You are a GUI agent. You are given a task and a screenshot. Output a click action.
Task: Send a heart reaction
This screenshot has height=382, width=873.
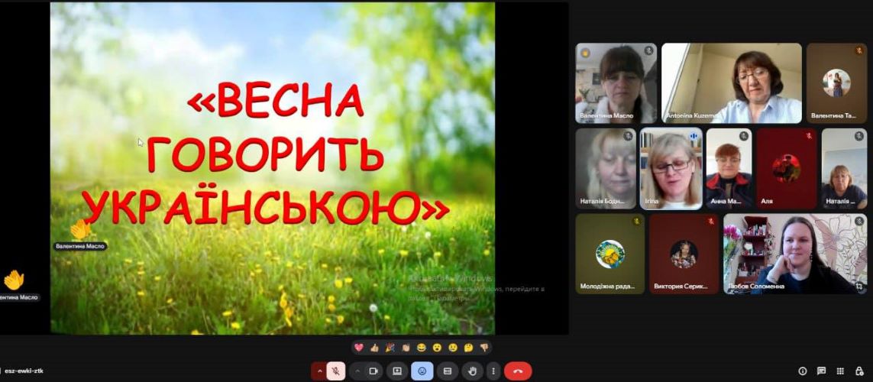click(x=359, y=348)
